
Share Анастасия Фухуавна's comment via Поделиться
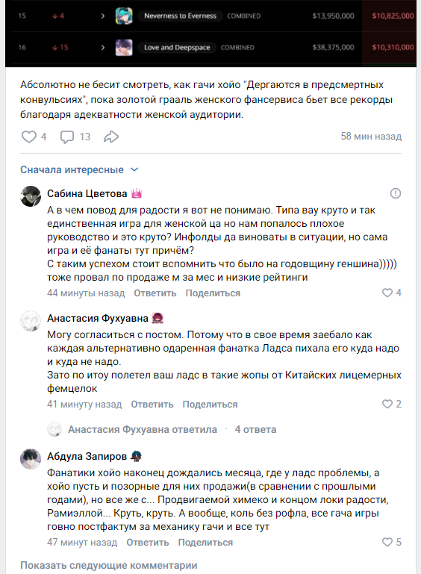coord(210,405)
